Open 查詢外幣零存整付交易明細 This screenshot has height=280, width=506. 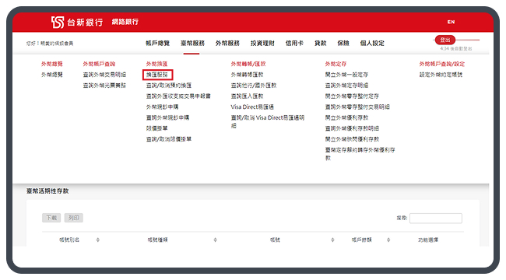(357, 107)
